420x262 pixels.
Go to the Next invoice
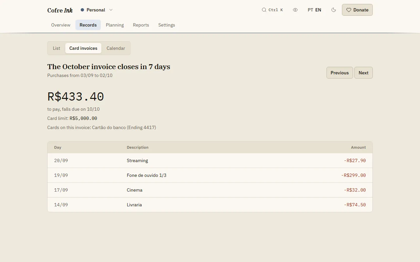click(364, 73)
